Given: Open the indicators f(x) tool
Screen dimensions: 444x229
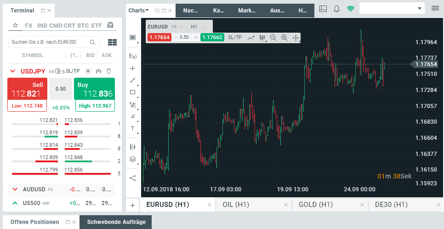Looking at the screenshot, I should [132, 56].
